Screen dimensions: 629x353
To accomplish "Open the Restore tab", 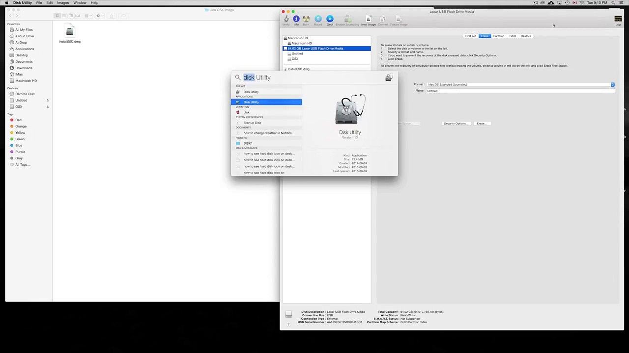I will click(526, 36).
